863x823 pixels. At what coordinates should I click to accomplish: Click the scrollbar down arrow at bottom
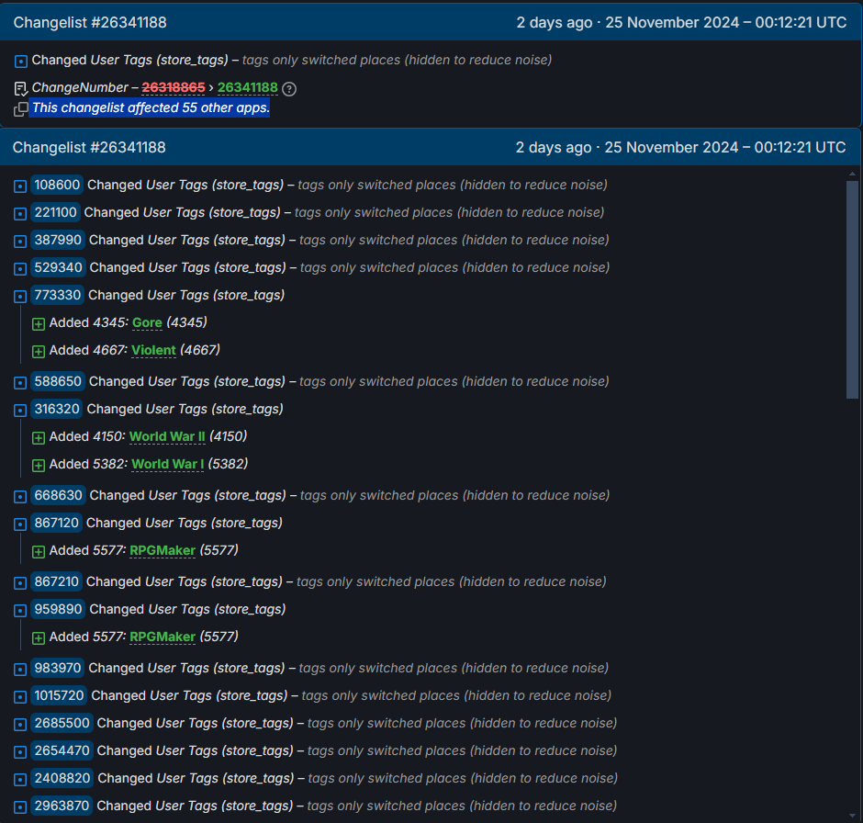pyautogui.click(x=852, y=816)
